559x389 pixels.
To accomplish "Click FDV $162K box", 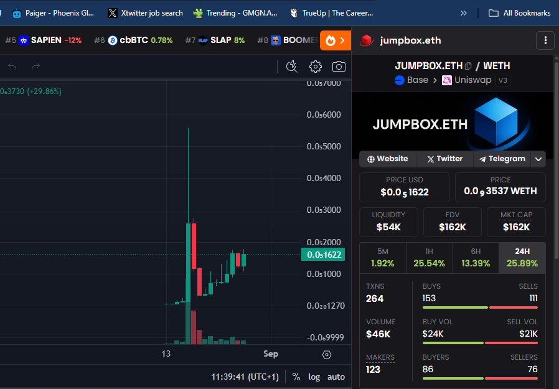I will [453, 222].
